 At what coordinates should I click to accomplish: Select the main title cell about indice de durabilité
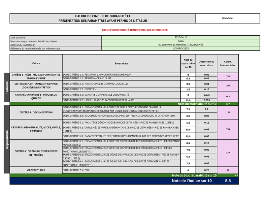point(103,18)
